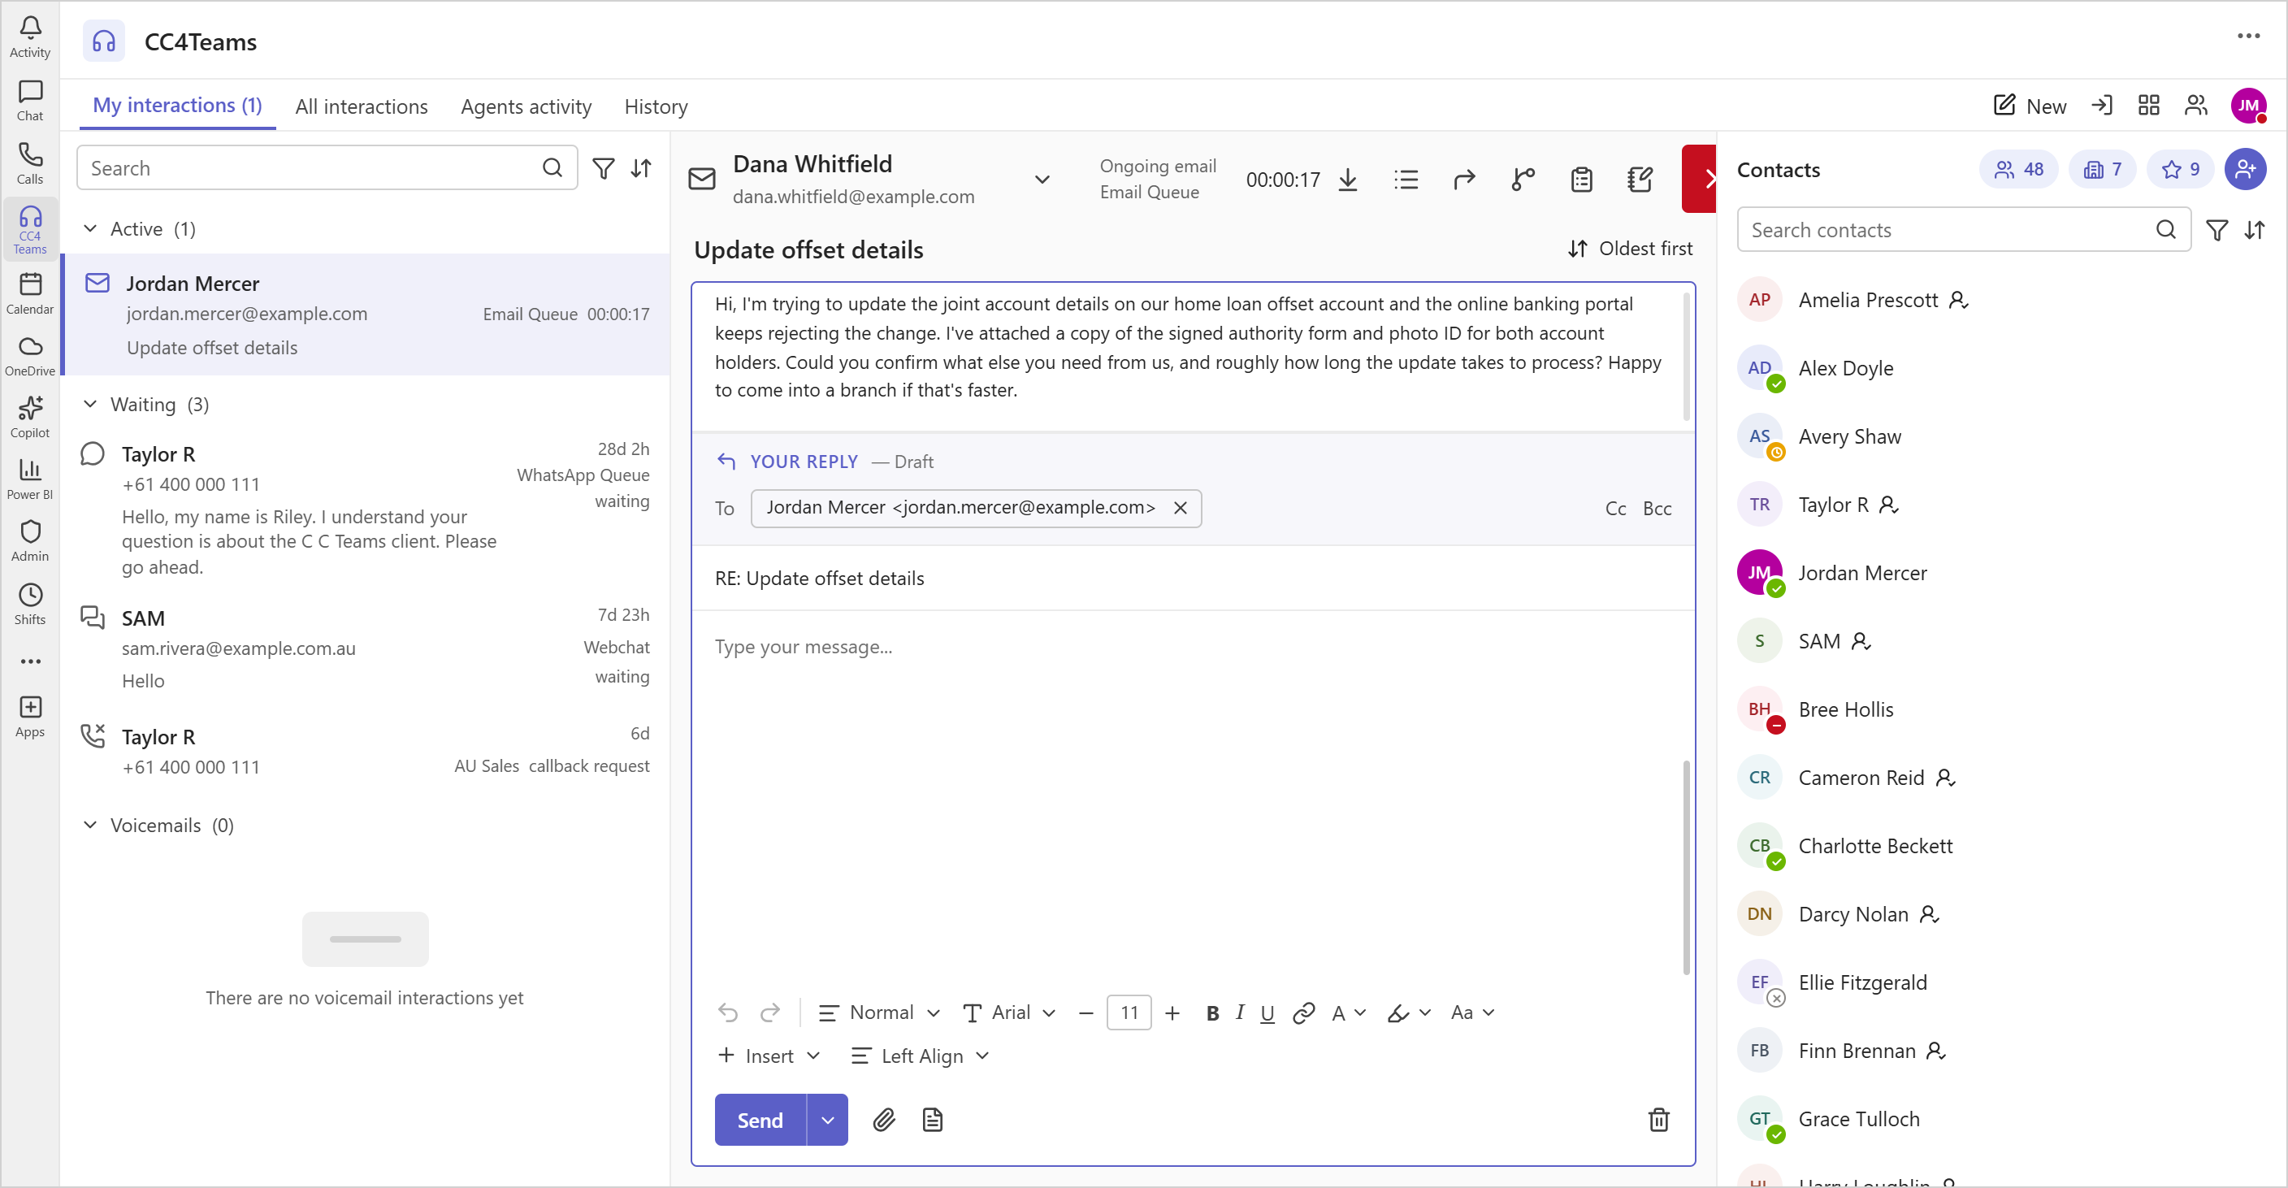This screenshot has width=2288, height=1188.
Task: Collapse the Active interactions group
Action: [89, 228]
